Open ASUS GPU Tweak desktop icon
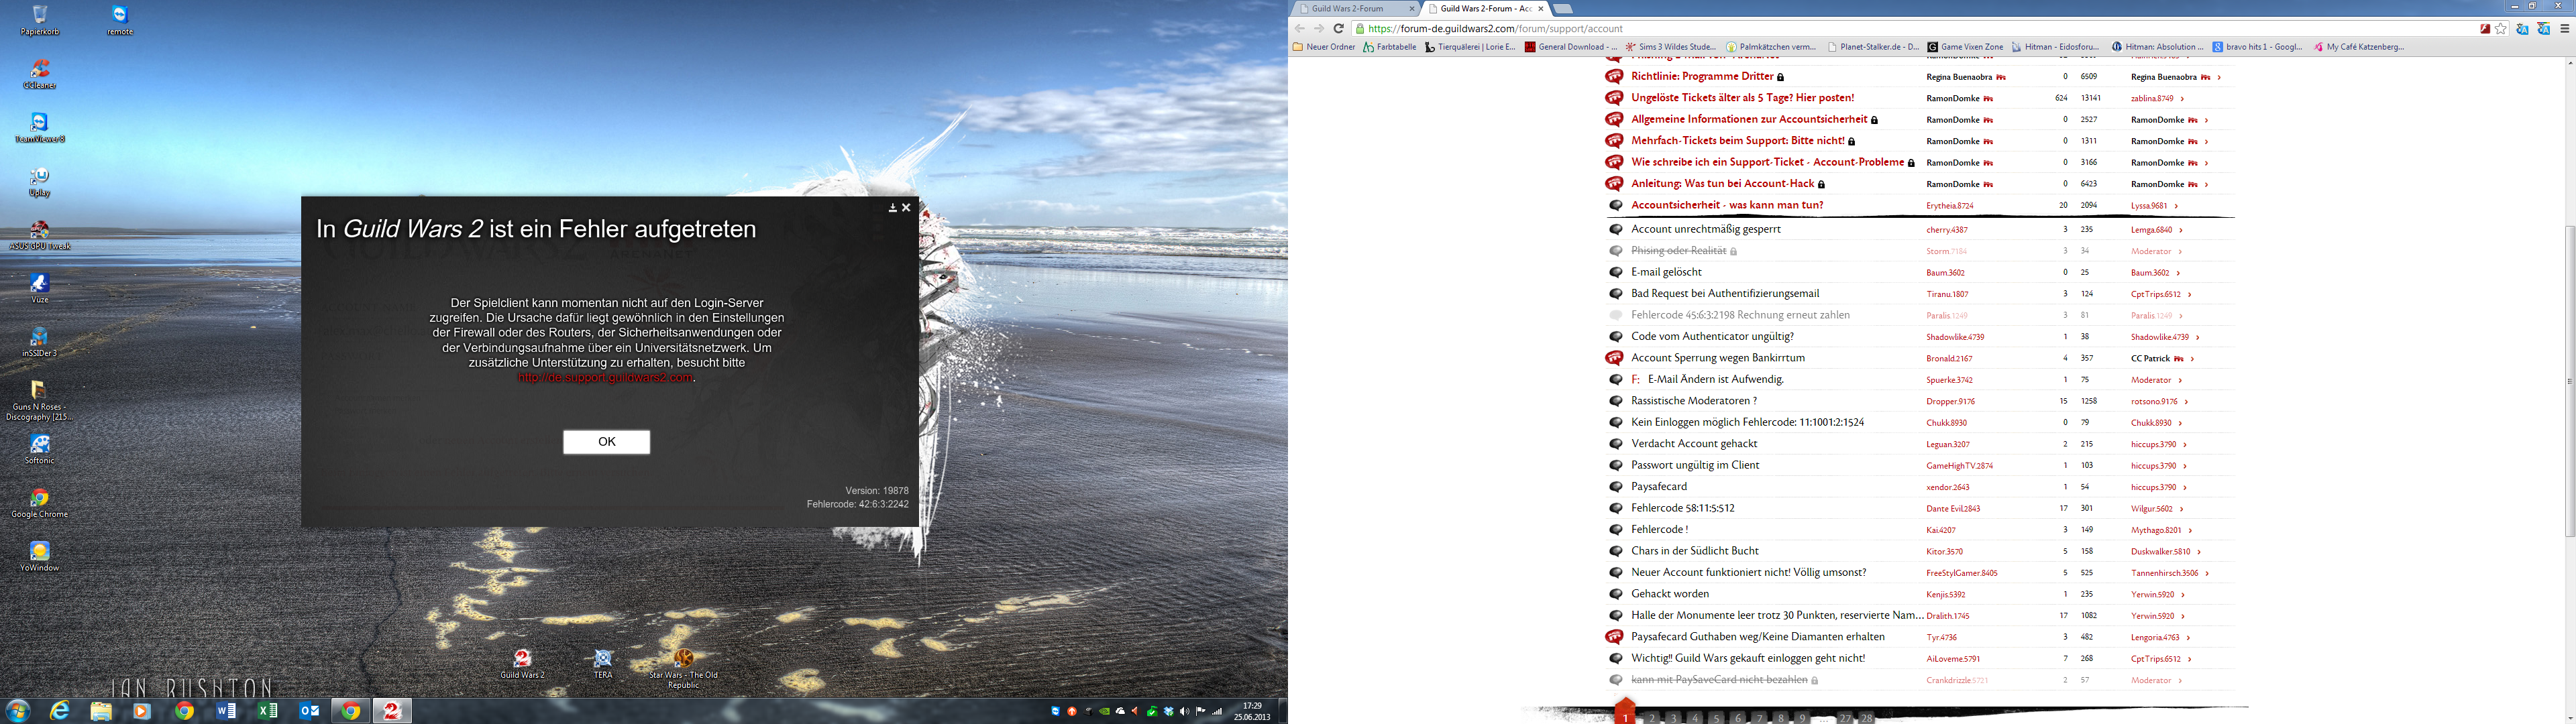Image resolution: width=2576 pixels, height=724 pixels. click(x=40, y=235)
